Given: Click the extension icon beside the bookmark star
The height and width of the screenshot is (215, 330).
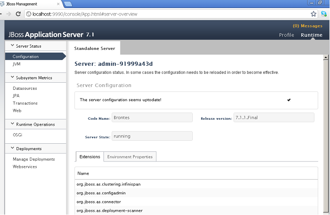Looking at the screenshot, I should tap(324, 14).
